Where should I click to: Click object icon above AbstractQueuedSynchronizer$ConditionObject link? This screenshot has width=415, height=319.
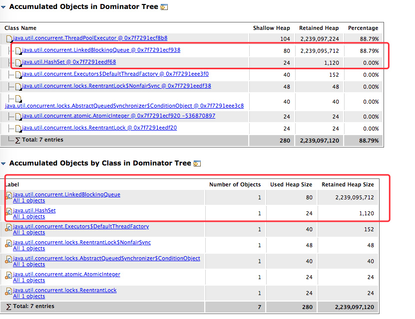18,99
